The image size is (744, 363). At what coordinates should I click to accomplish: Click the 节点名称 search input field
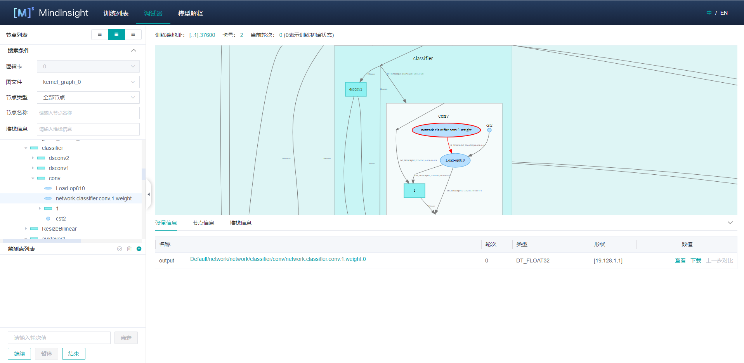[88, 113]
